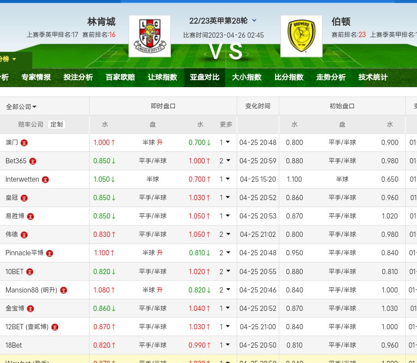
Task: Go to the 走势分析 tab
Action: [331, 77]
